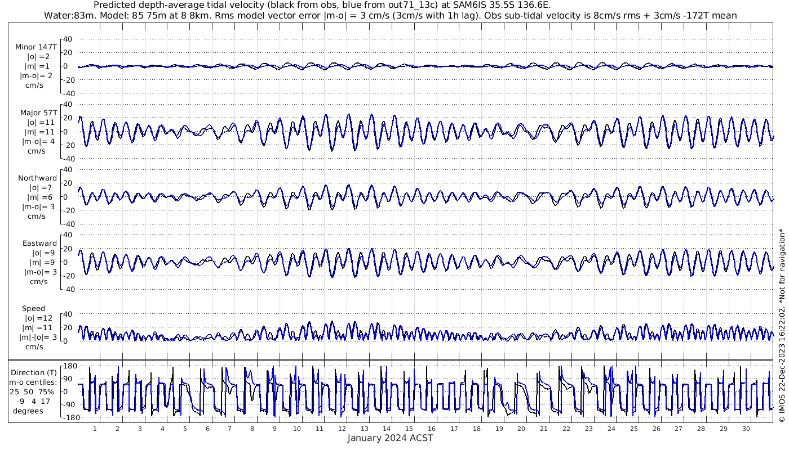Click '|m| =11' in the Speed panel
Image resolution: width=789 pixels, height=450 pixels.
point(38,327)
